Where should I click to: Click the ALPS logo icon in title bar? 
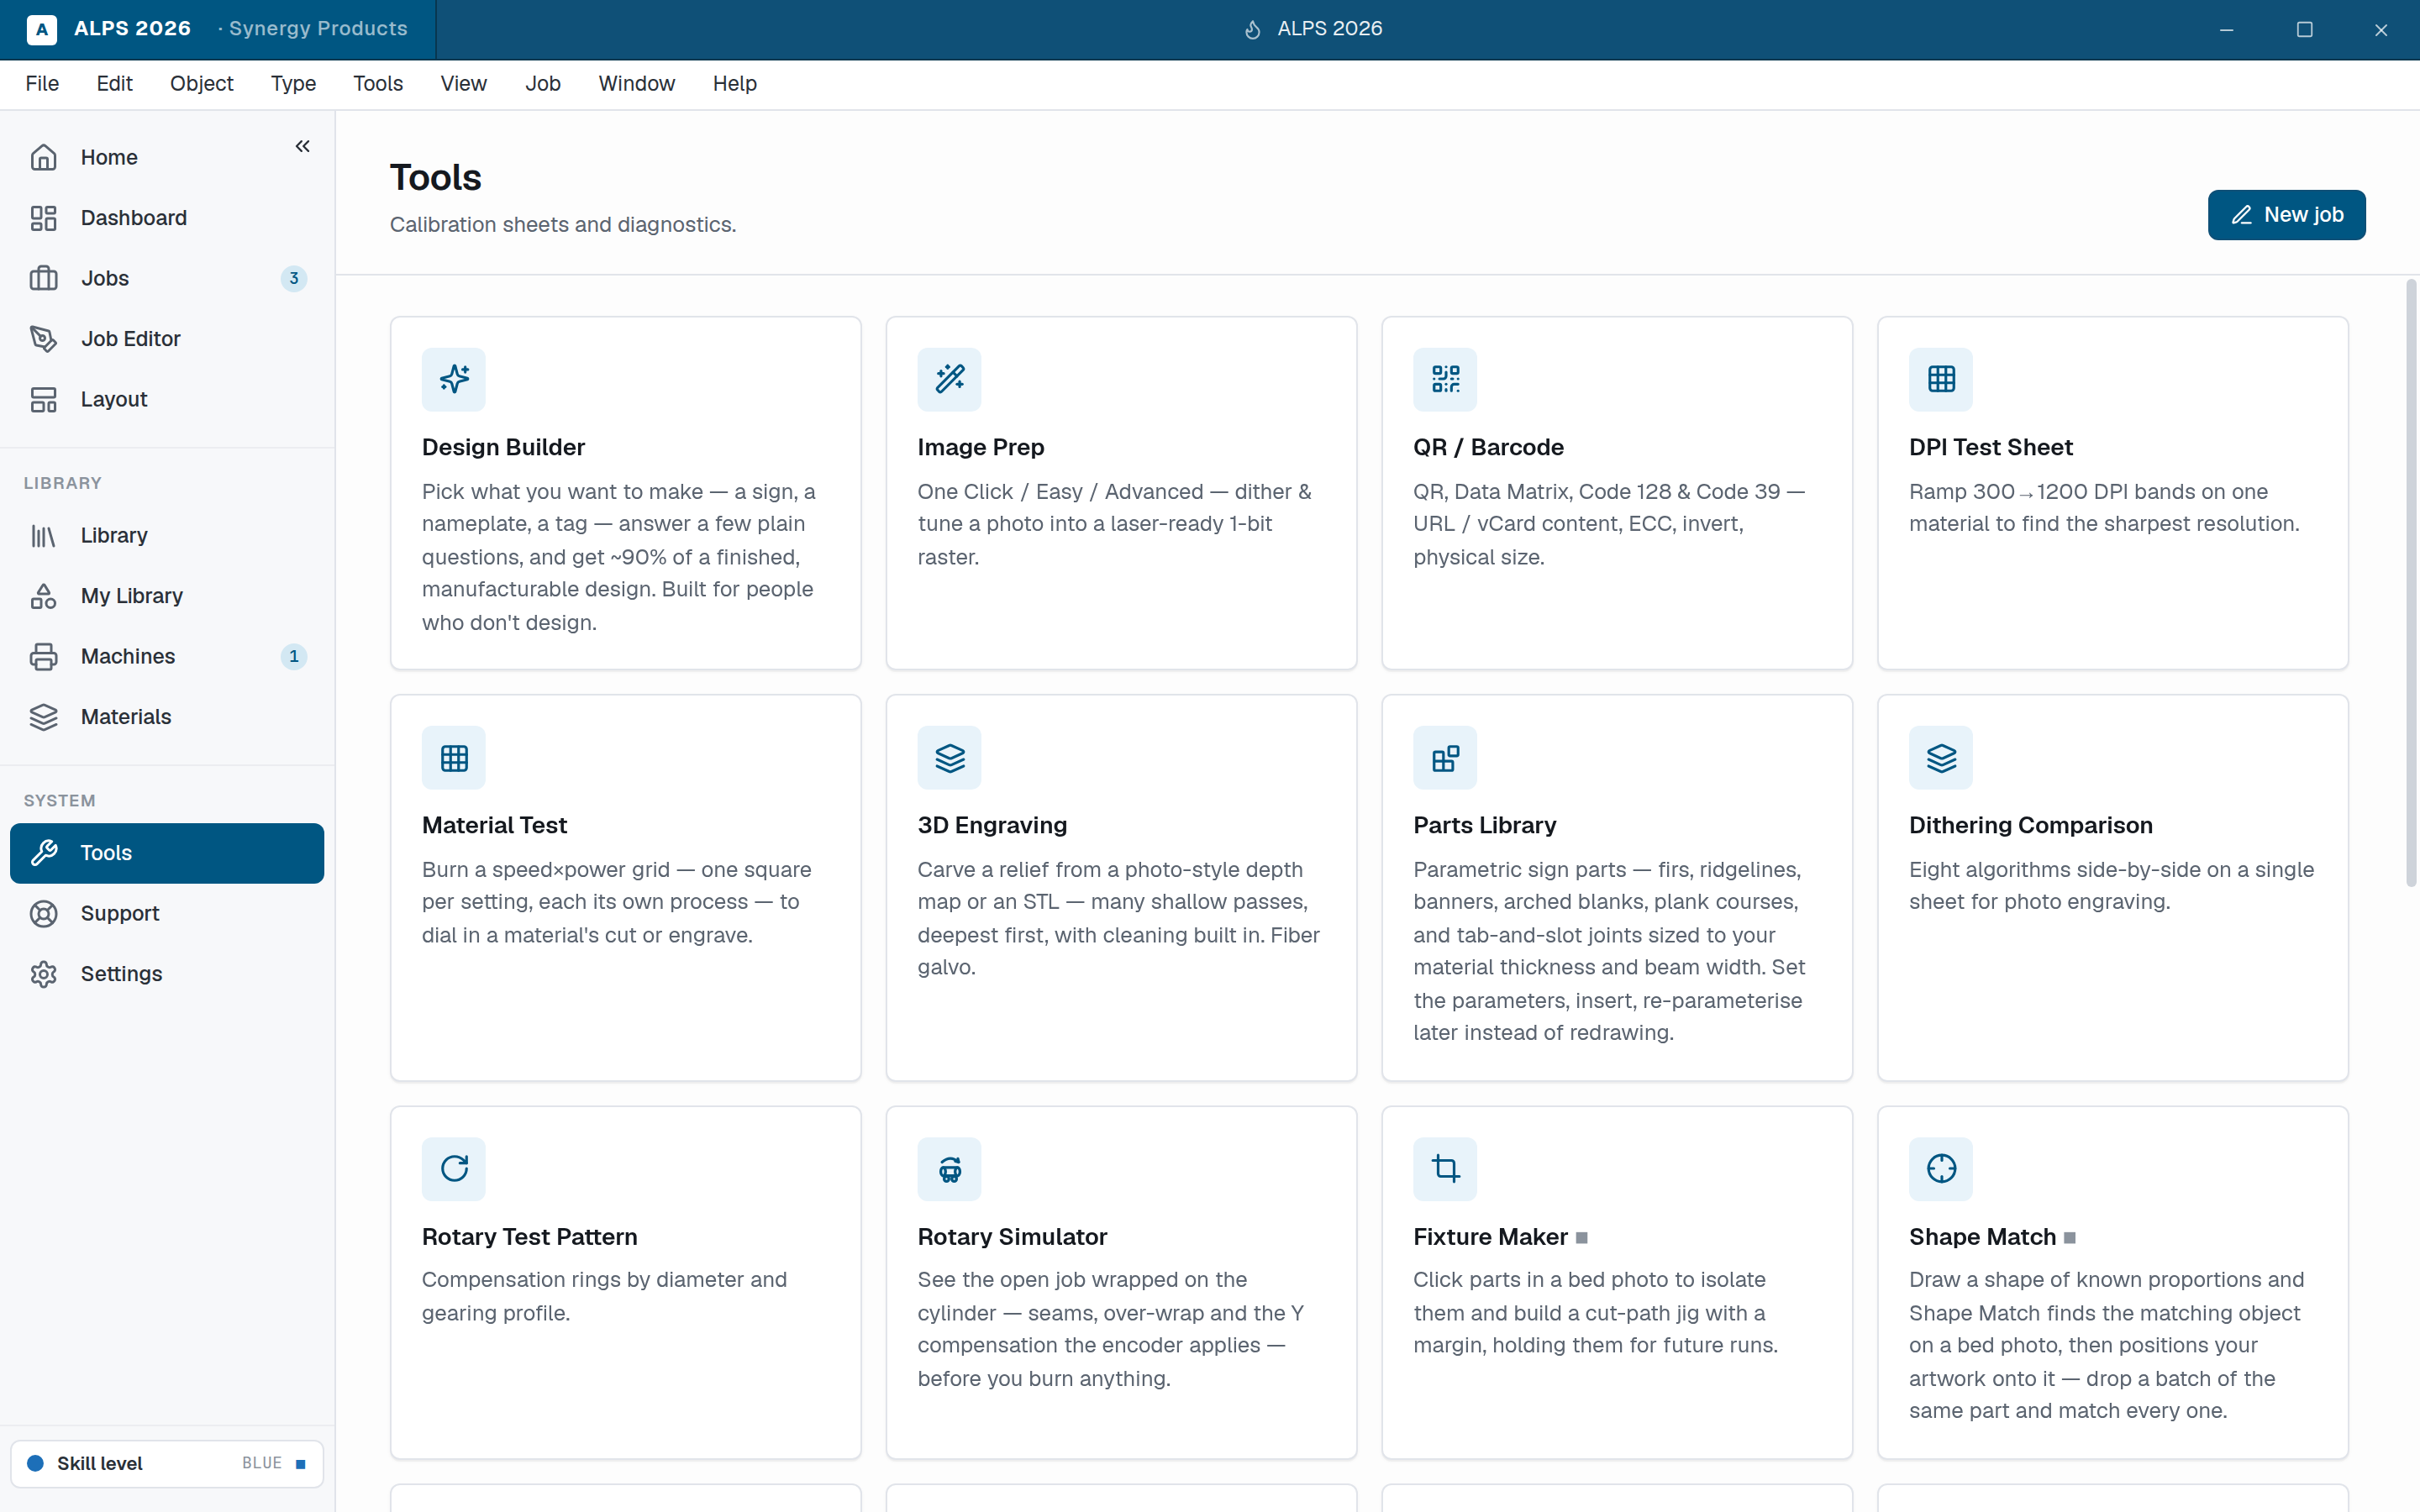(41, 29)
